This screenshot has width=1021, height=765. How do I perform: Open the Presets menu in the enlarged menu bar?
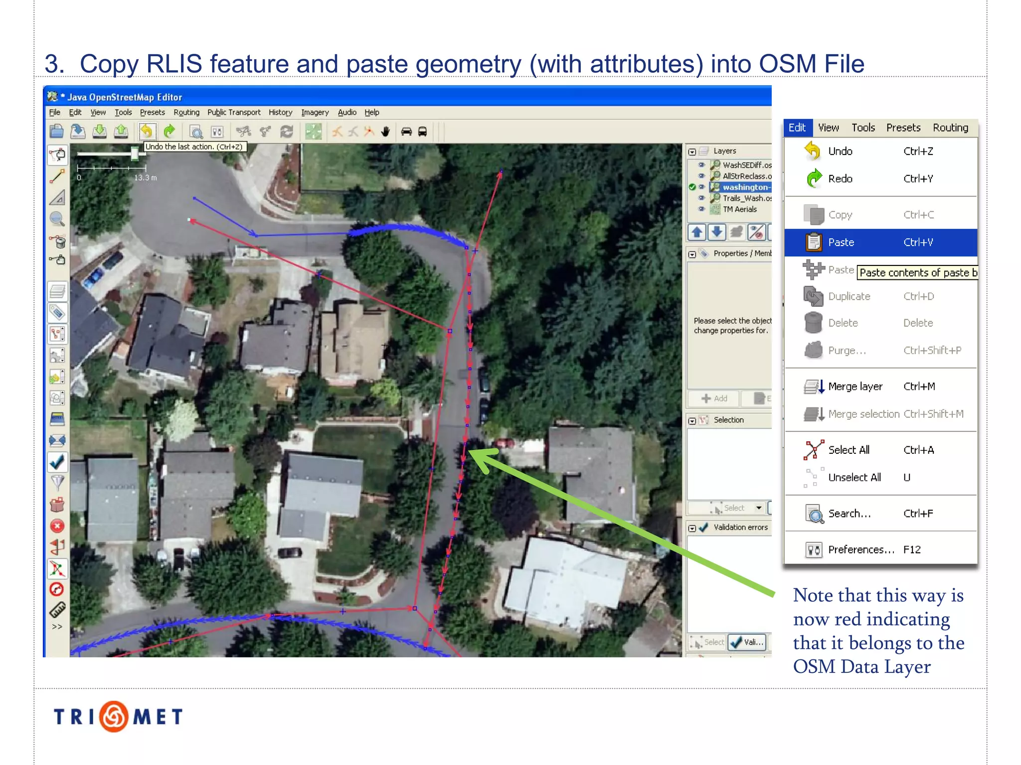[x=903, y=128]
